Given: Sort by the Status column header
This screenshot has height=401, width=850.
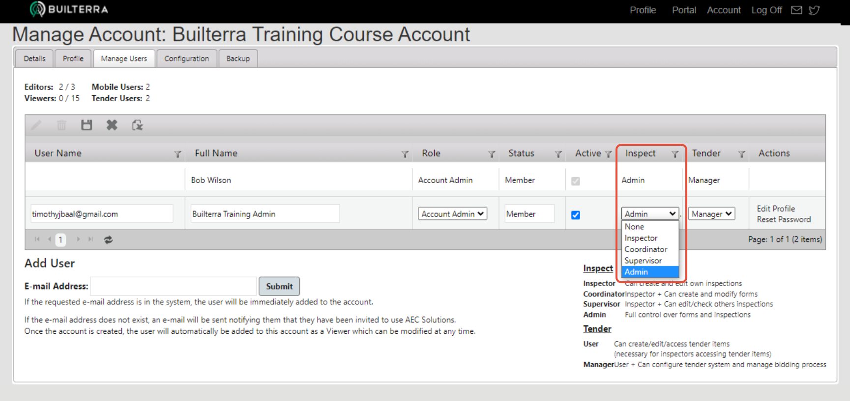Looking at the screenshot, I should [x=521, y=153].
